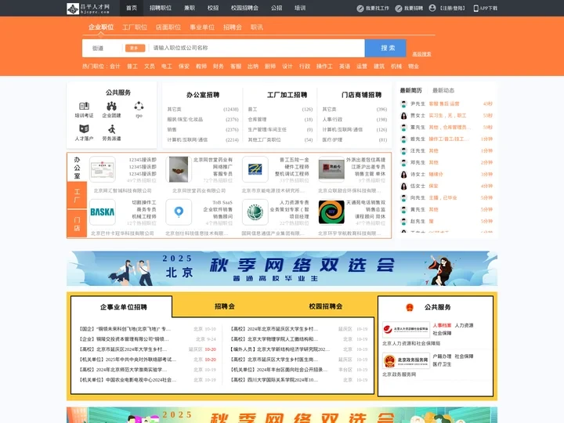This screenshot has height=423, width=564.
Task: Open the 公招 nav item
Action: tap(277, 8)
